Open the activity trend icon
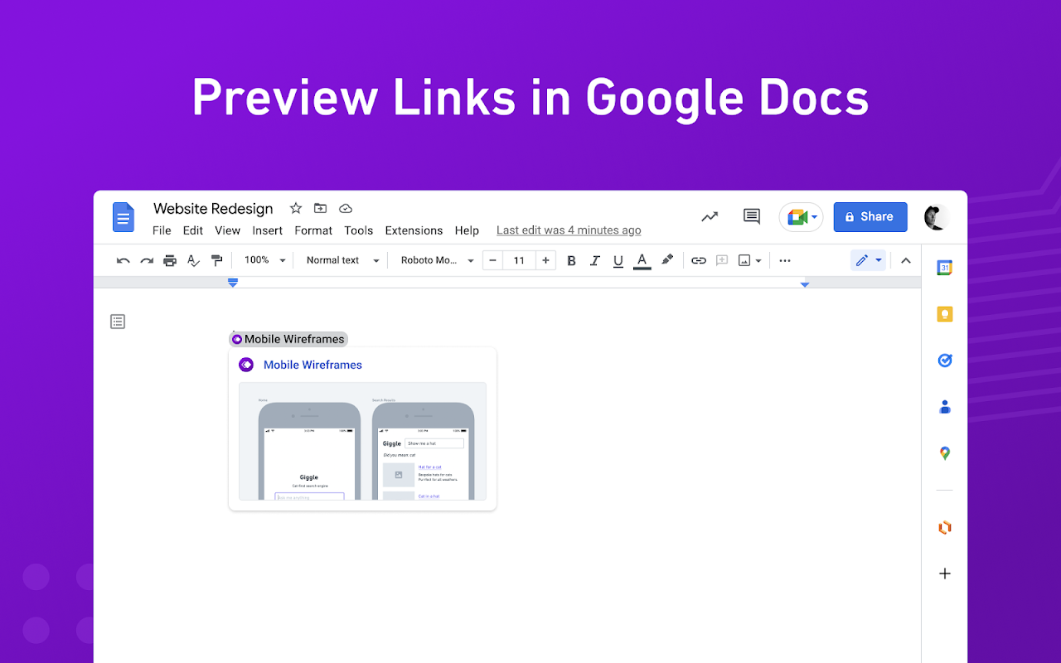The height and width of the screenshot is (663, 1061). tap(710, 217)
